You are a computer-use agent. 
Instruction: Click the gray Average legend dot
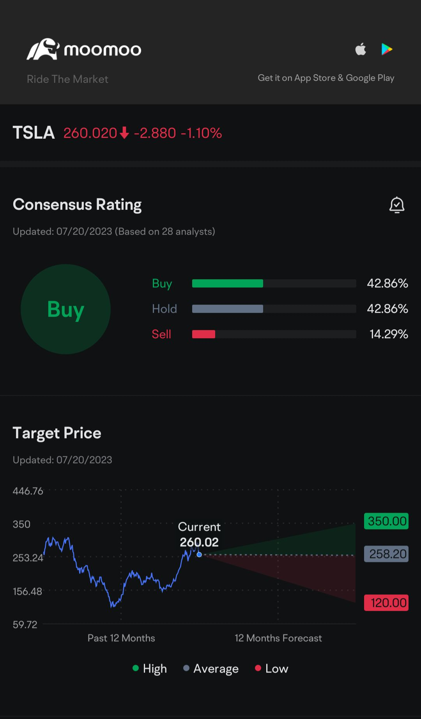click(x=186, y=668)
